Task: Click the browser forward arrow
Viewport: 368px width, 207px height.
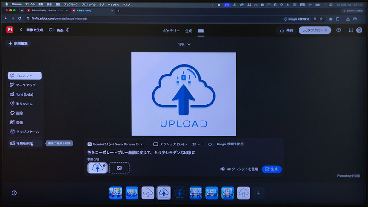Action: tap(13, 18)
